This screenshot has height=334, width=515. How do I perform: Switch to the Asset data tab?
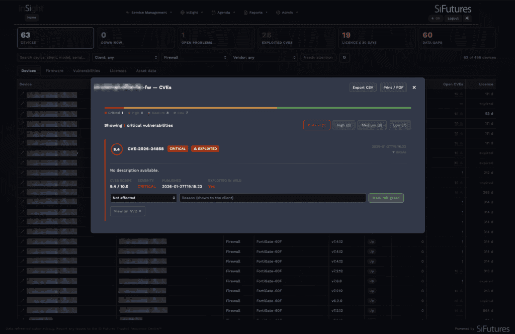tap(146, 70)
